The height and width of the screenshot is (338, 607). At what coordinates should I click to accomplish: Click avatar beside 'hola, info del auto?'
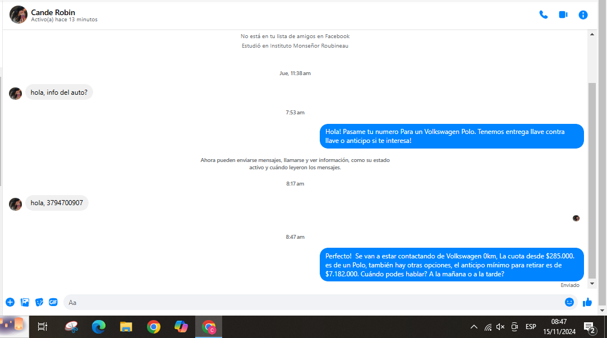16,94
